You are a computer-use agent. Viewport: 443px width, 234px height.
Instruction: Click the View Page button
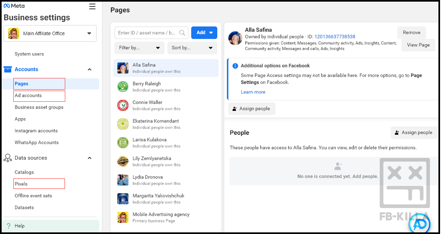(x=418, y=45)
